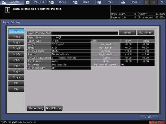Select the Tray7 button
This screenshot has height=124, width=166.
coord(16,66)
